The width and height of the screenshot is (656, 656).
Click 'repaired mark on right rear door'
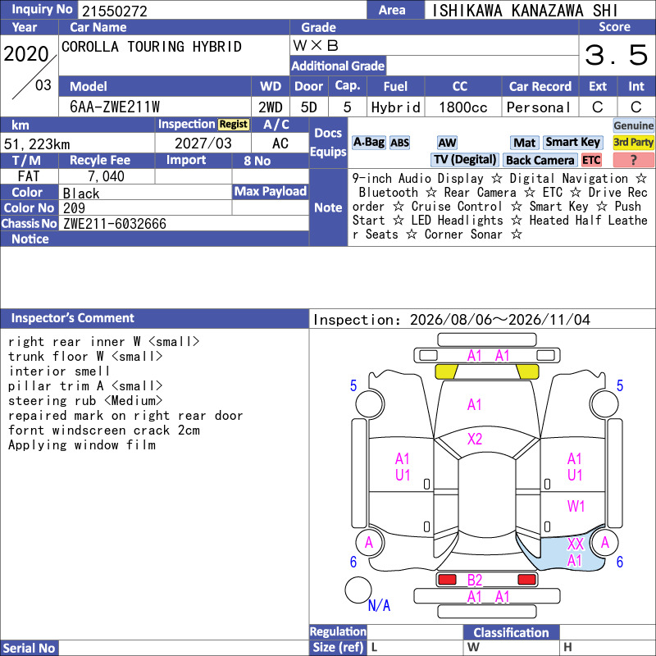[x=125, y=416]
